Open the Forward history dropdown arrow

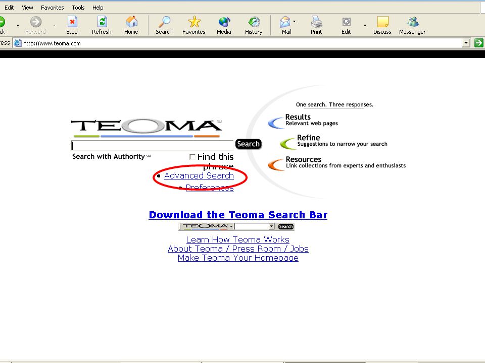click(x=55, y=25)
